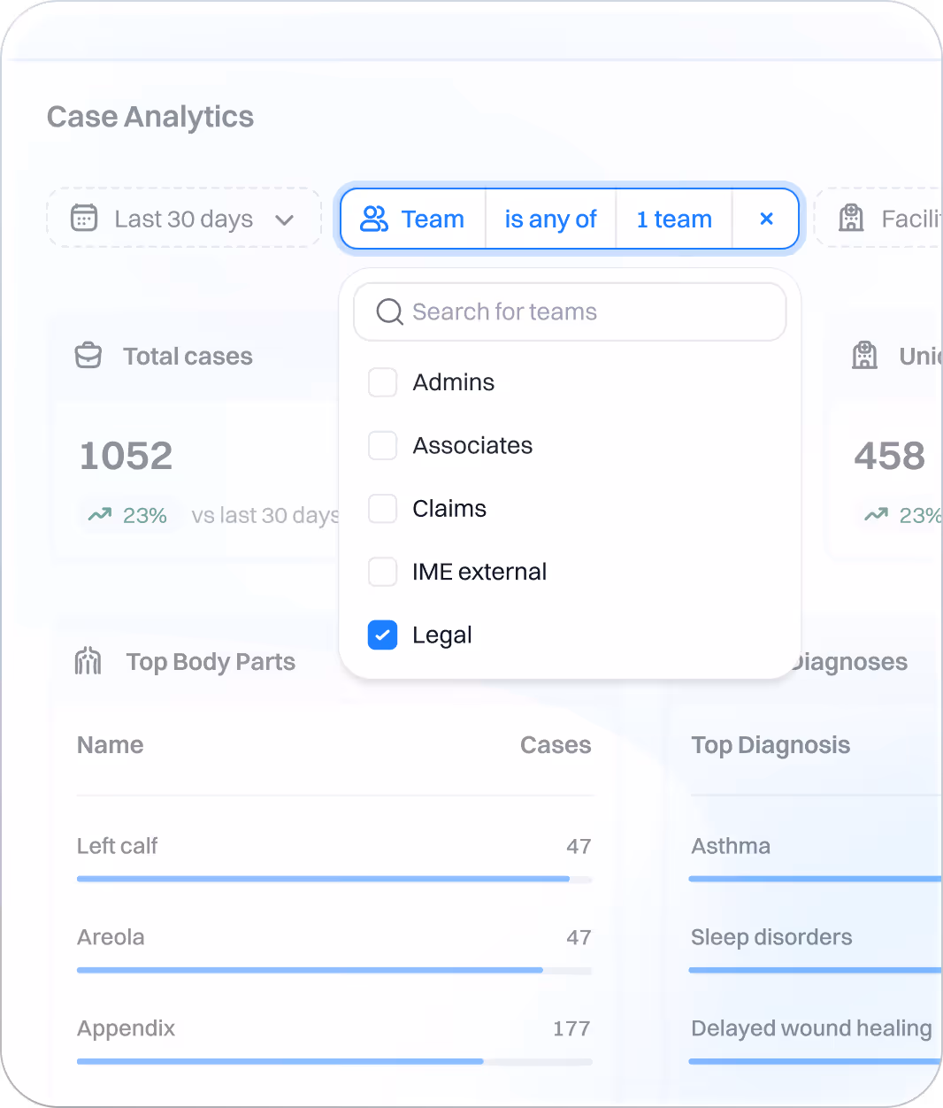Screen dimensions: 943x1108
Task: Click the 177 cases value
Action: (571, 1028)
